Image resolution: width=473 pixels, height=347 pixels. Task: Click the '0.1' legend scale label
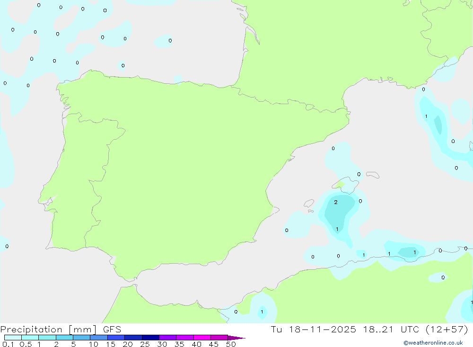click(8, 344)
